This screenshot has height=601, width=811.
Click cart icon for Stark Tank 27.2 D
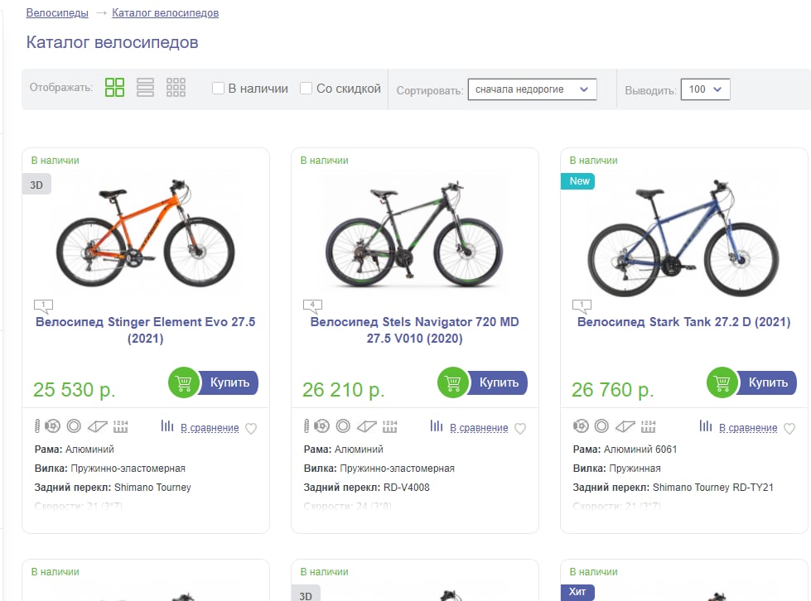pos(722,382)
